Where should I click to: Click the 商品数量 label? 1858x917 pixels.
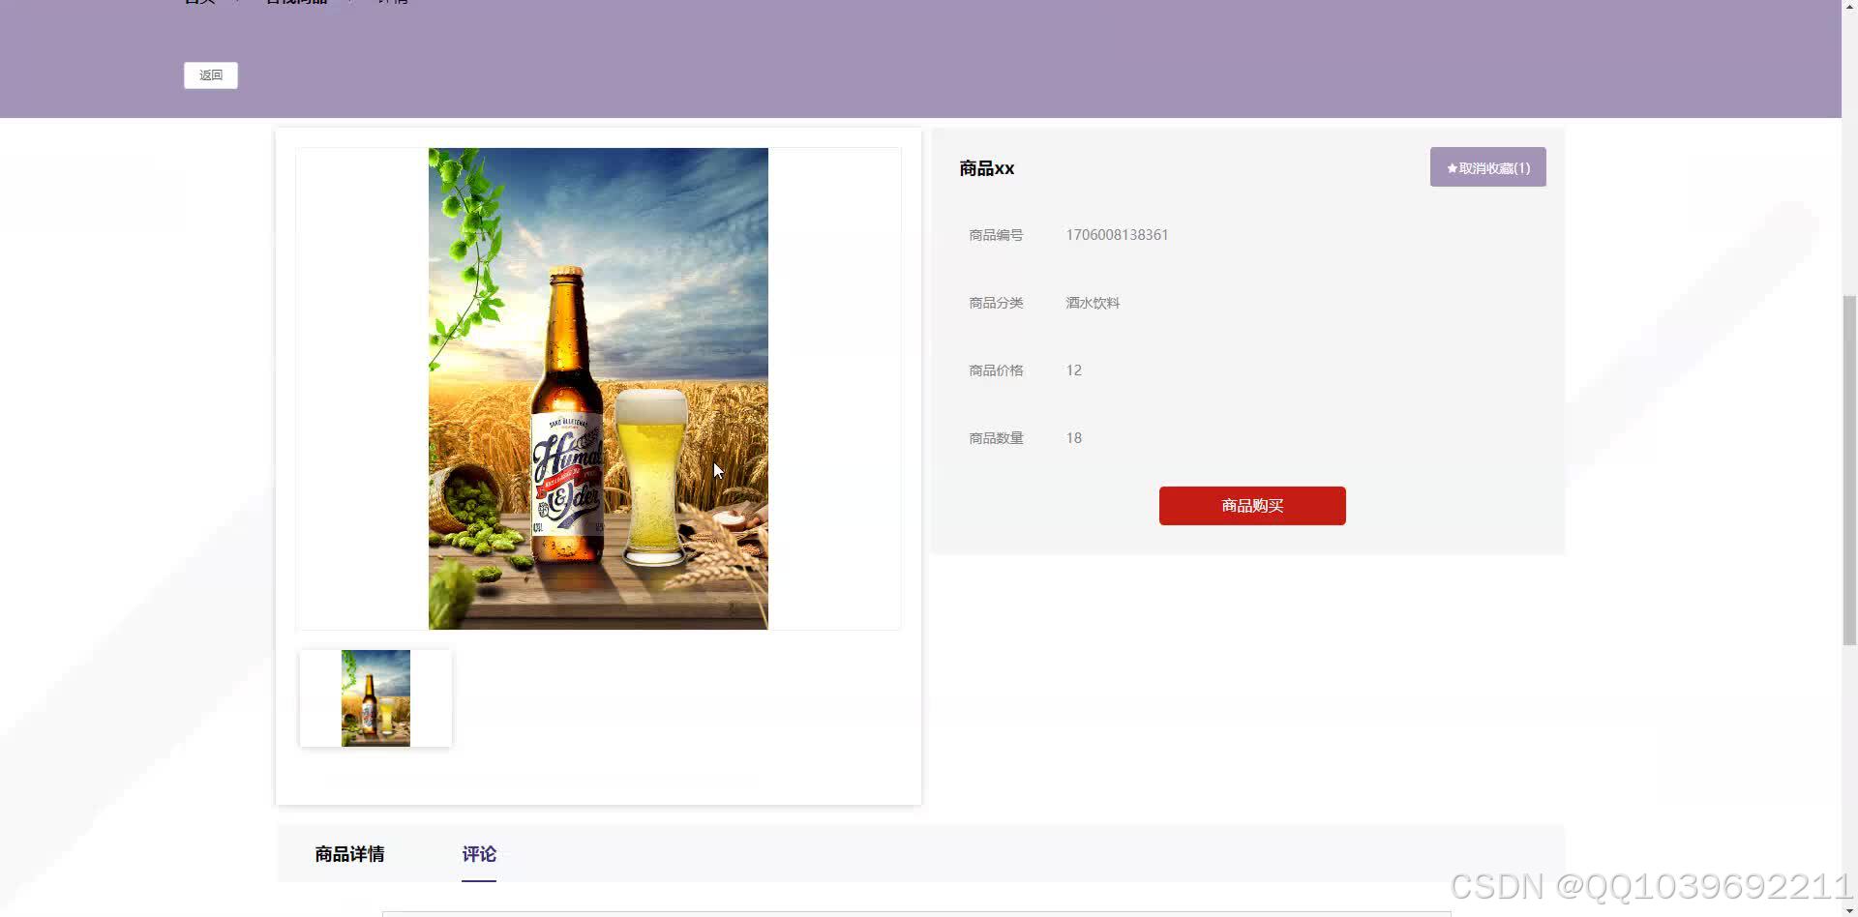[996, 438]
